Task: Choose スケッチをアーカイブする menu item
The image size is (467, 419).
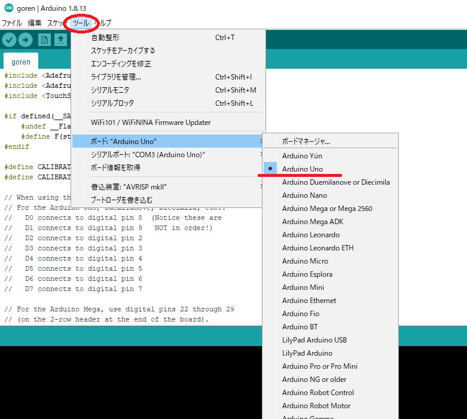Action: click(x=168, y=51)
